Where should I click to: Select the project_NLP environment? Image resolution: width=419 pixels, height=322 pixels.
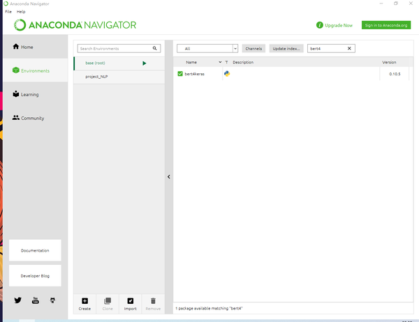(x=119, y=77)
